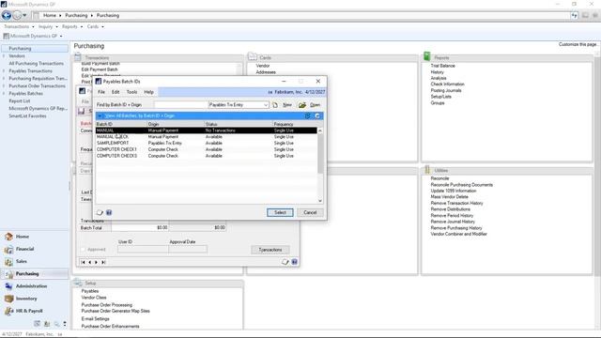Screen dimensions: 601x338
Task: Switch to Home navigation button
Action: point(35,237)
